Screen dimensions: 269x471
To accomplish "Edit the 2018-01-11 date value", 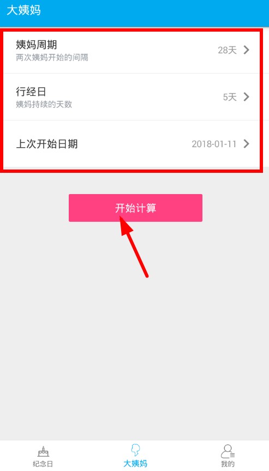I will pyautogui.click(x=214, y=144).
